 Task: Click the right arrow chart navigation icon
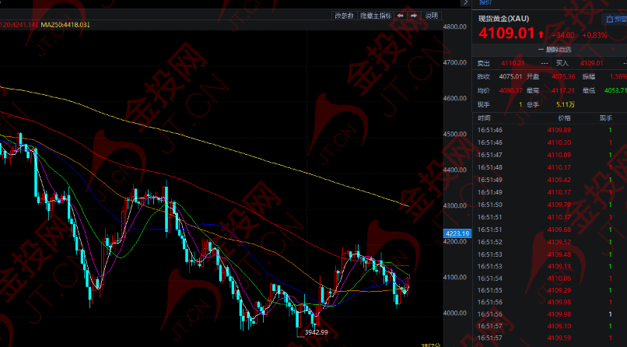[415, 16]
